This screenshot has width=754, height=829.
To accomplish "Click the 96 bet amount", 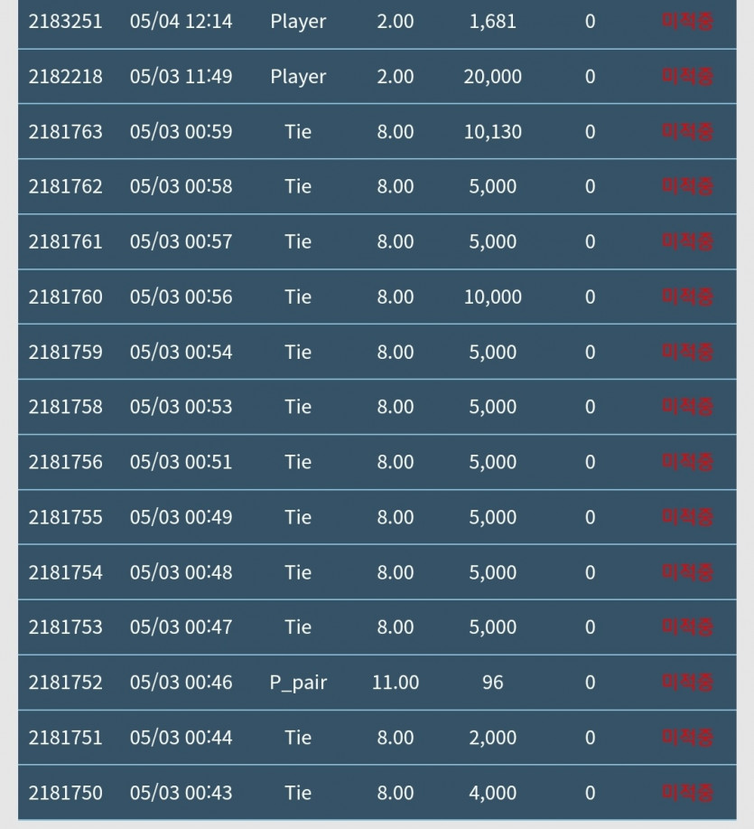I will 493,683.
